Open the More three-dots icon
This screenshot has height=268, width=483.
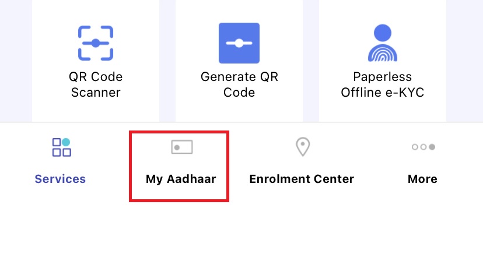[423, 147]
